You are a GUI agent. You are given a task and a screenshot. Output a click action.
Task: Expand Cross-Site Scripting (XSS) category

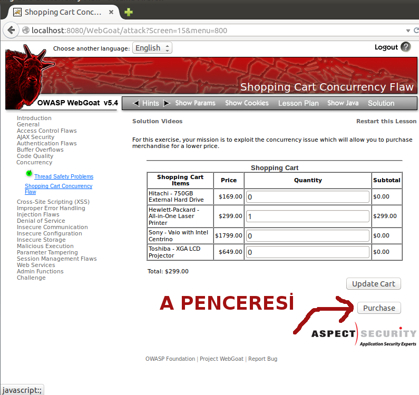(x=53, y=202)
